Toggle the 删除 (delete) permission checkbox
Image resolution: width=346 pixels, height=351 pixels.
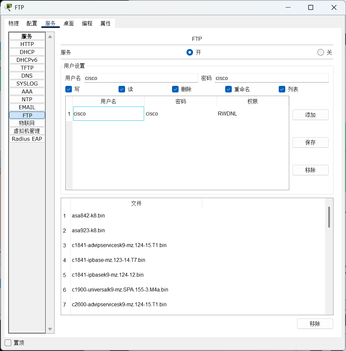(175, 89)
